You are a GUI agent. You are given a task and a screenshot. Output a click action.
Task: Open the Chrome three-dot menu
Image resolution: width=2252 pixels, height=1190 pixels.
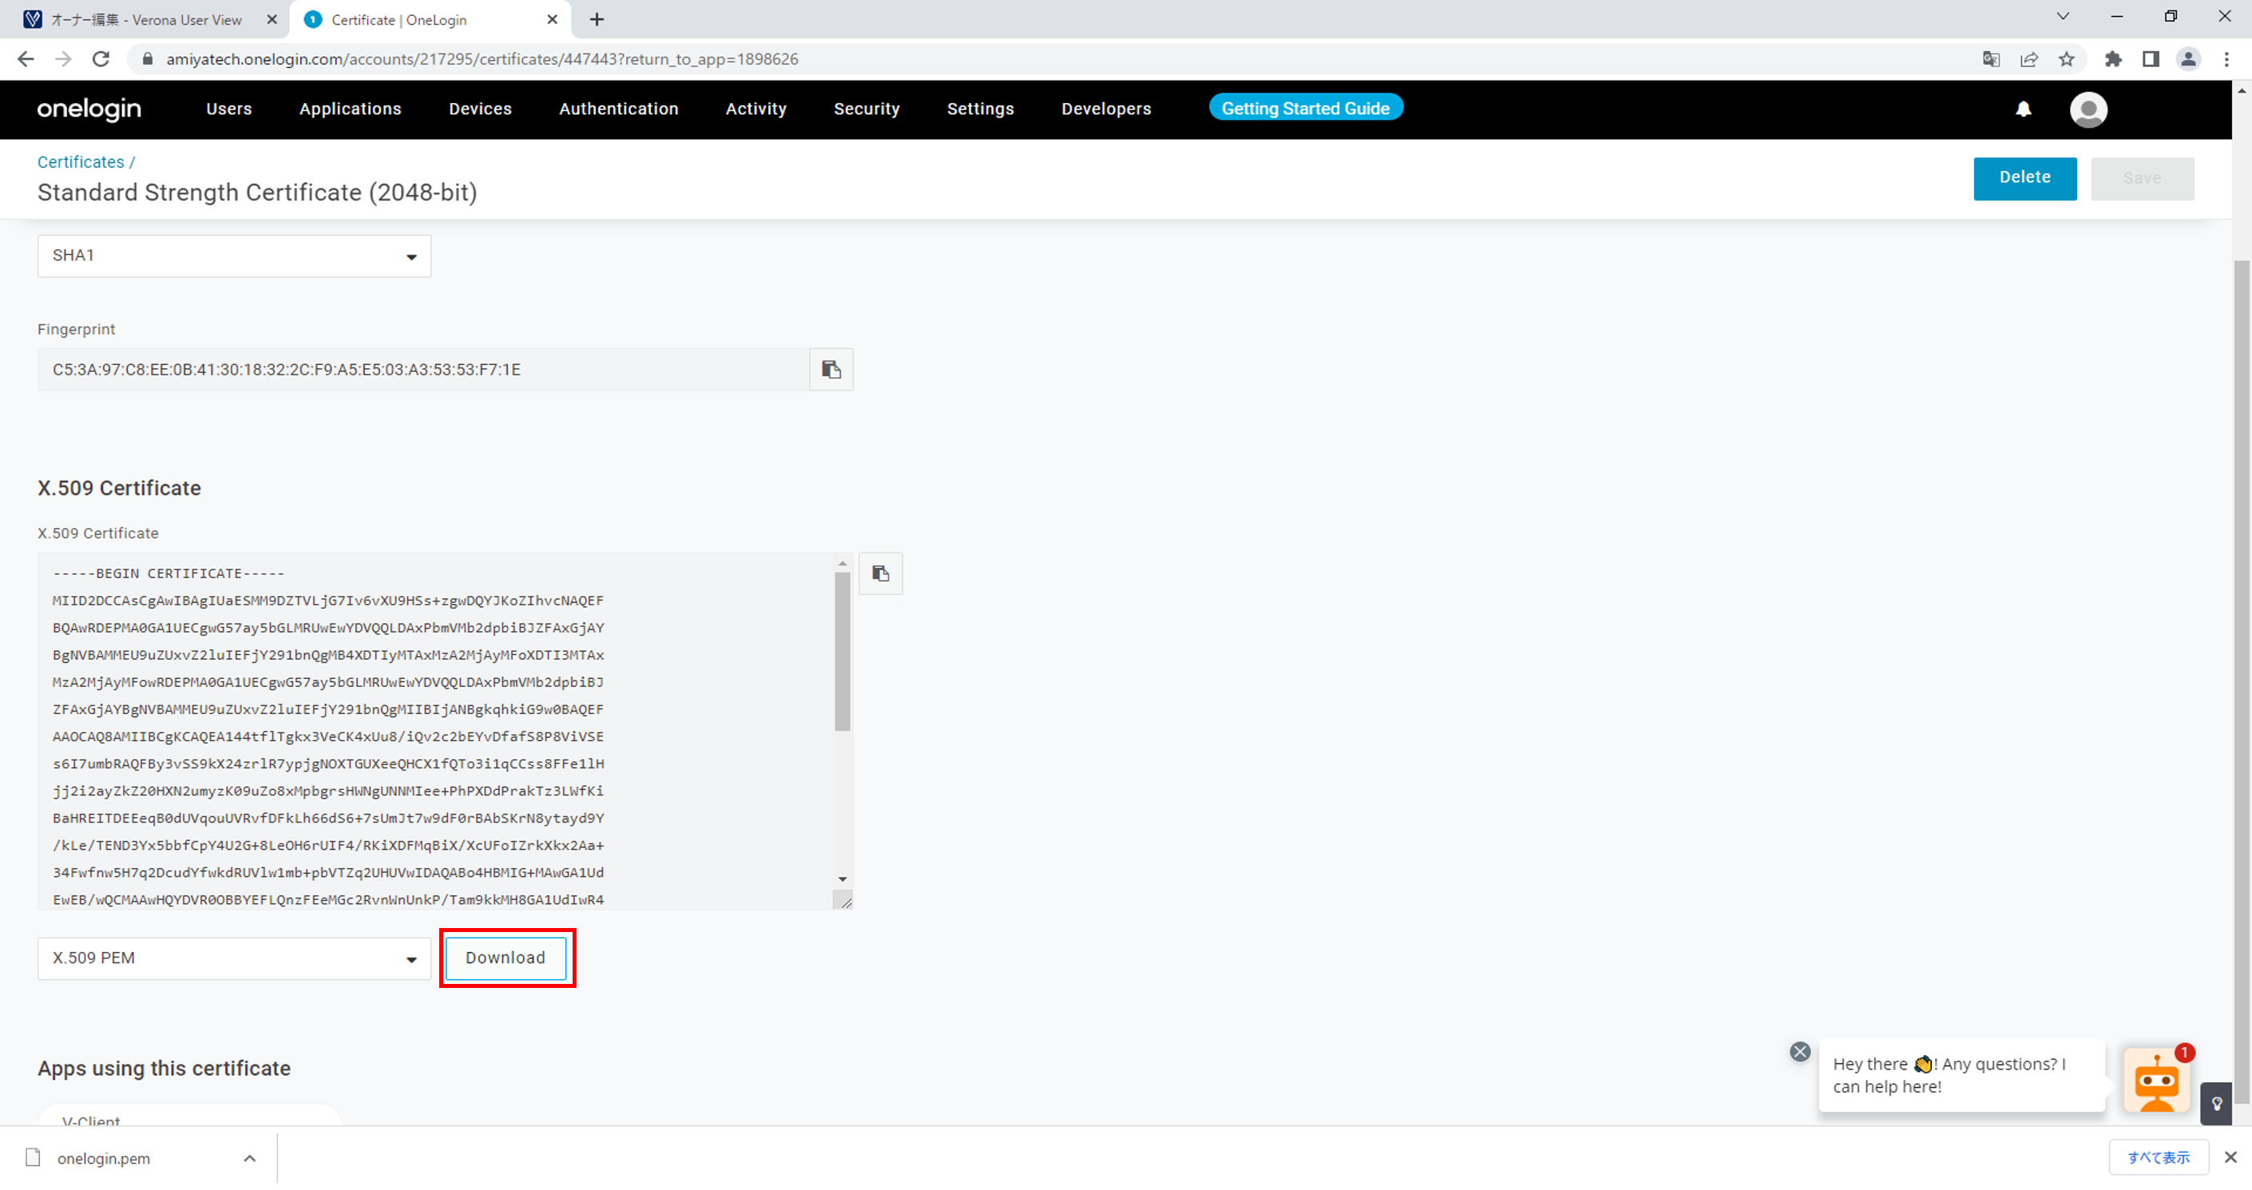click(x=2226, y=58)
